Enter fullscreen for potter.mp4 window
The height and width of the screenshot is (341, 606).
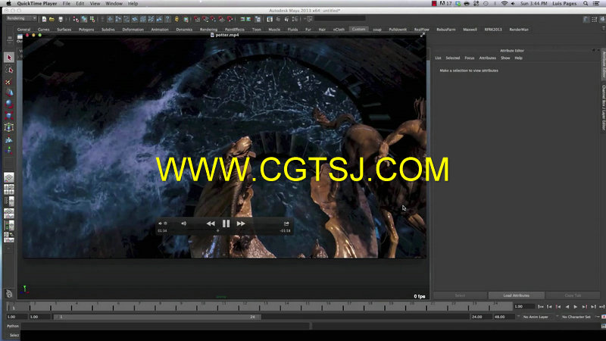[x=423, y=35]
